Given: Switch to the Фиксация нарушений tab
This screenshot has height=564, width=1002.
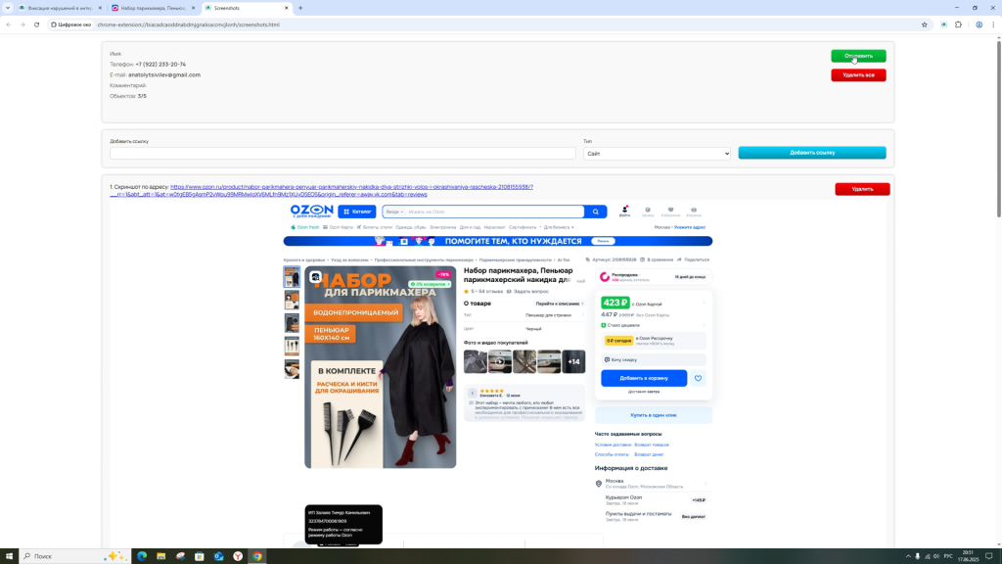Looking at the screenshot, I should pyautogui.click(x=59, y=8).
